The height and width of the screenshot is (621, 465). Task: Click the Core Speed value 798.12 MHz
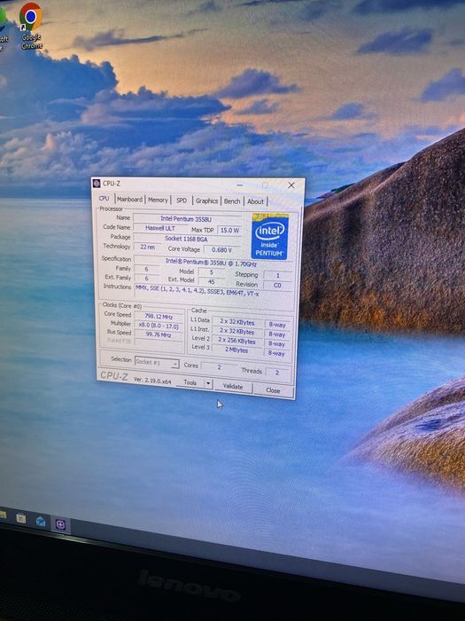[159, 316]
